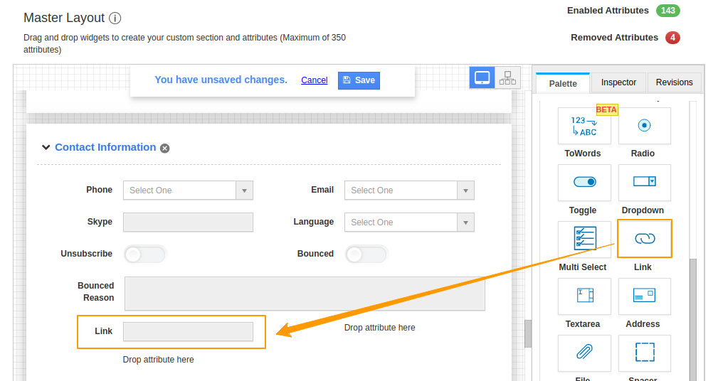Click the Master Layout info icon
Image resolution: width=718 pixels, height=381 pixels.
tap(115, 18)
